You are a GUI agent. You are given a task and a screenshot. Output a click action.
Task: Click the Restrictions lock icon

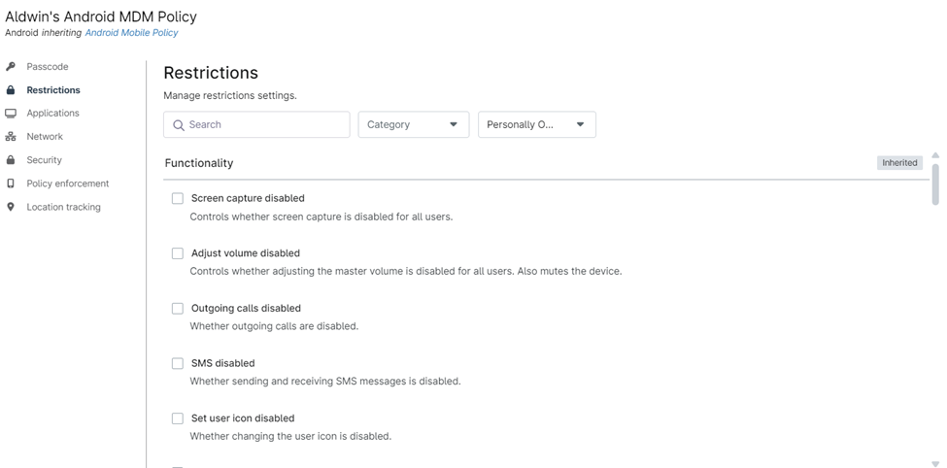(11, 90)
